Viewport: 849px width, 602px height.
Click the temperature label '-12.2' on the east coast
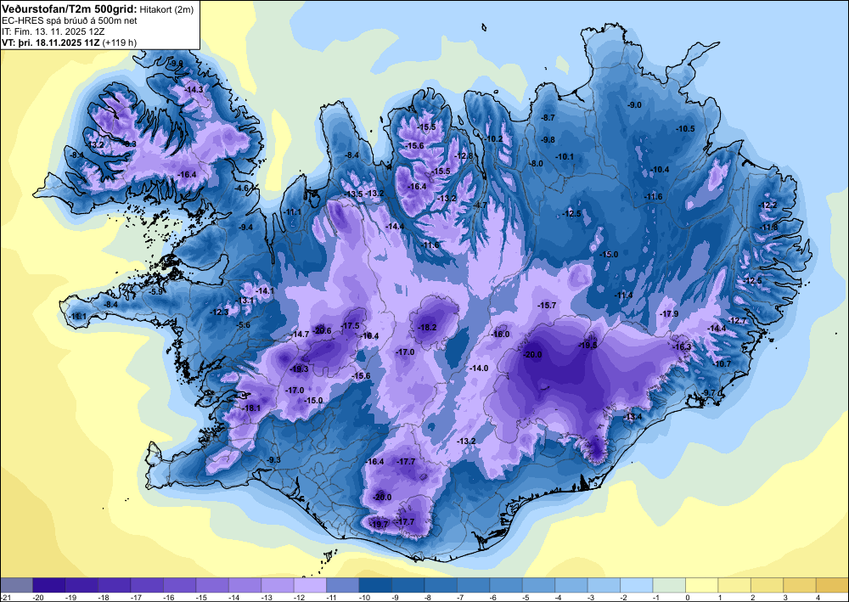pyautogui.click(x=767, y=205)
